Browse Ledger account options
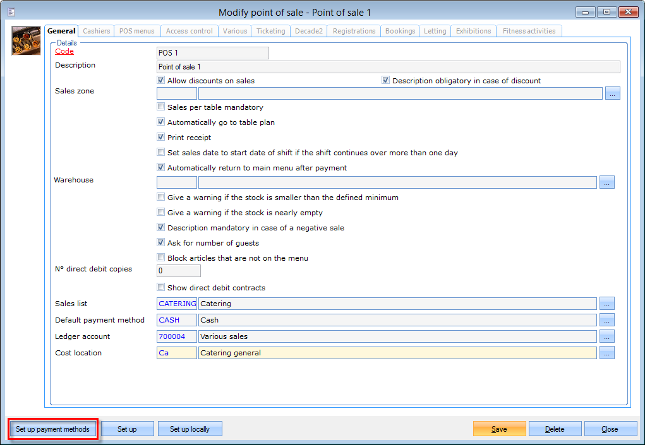The width and height of the screenshot is (645, 445). pyautogui.click(x=607, y=336)
